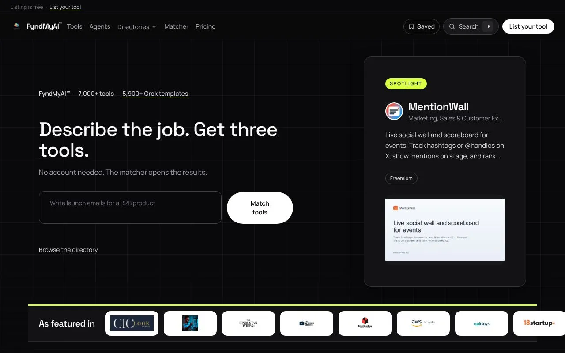The width and height of the screenshot is (565, 353).
Task: Open the featured logo showing a person photo
Action: (190, 323)
